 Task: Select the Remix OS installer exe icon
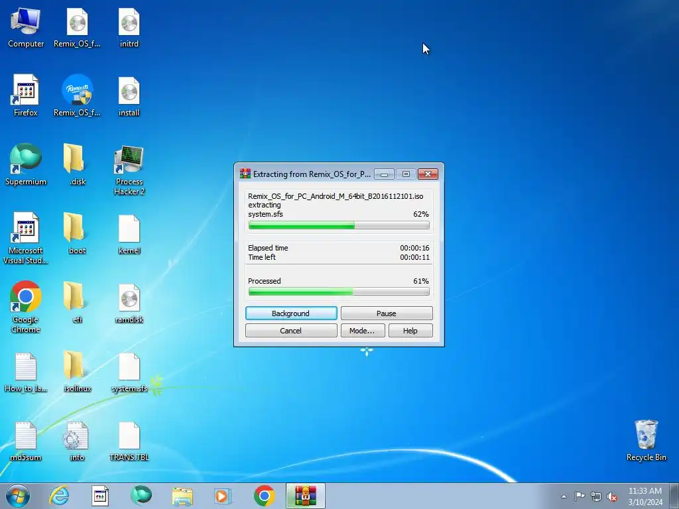click(77, 96)
